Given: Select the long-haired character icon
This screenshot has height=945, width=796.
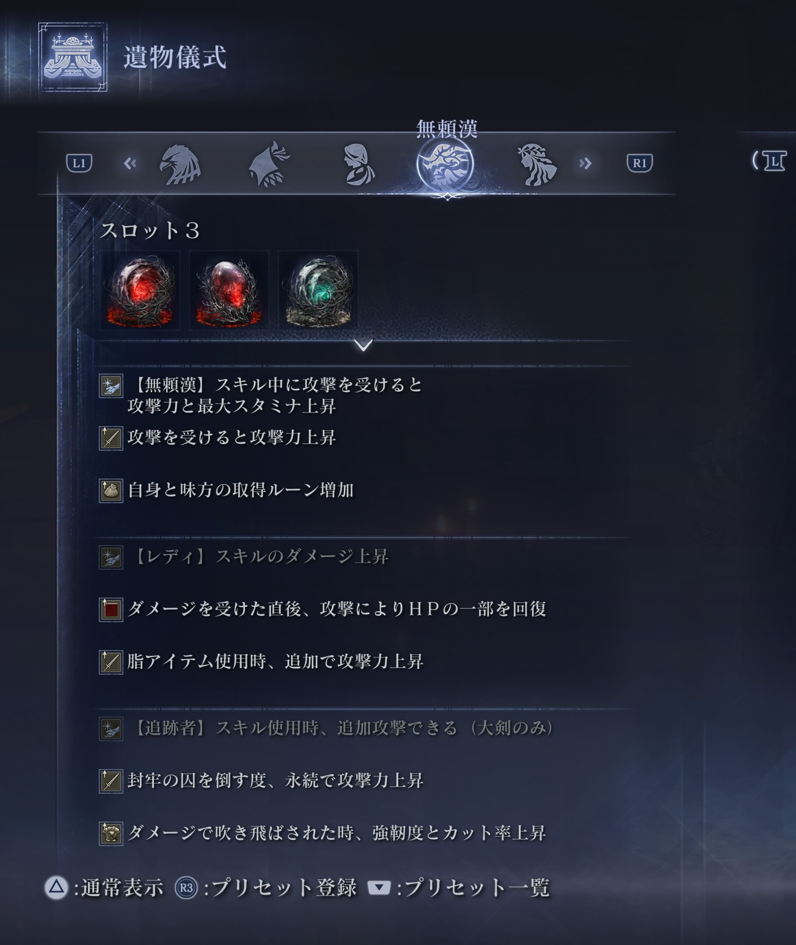Looking at the screenshot, I should pyautogui.click(x=536, y=165).
